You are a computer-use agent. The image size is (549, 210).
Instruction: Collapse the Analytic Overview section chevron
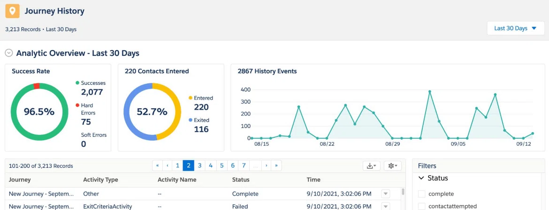9,53
